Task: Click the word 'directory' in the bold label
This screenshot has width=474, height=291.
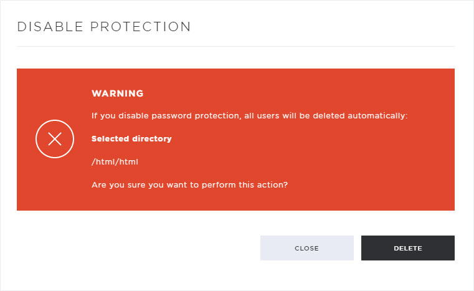Action: [x=152, y=139]
